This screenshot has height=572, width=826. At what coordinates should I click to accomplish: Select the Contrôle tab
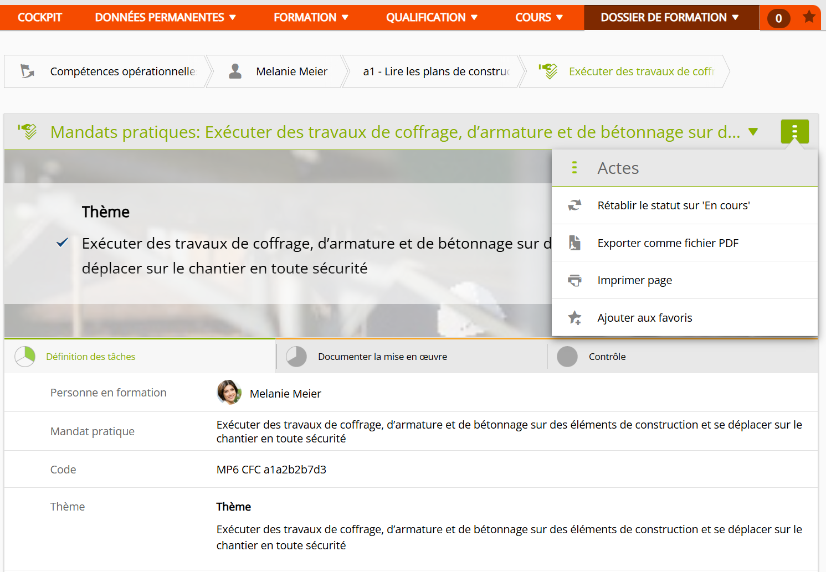coord(607,357)
